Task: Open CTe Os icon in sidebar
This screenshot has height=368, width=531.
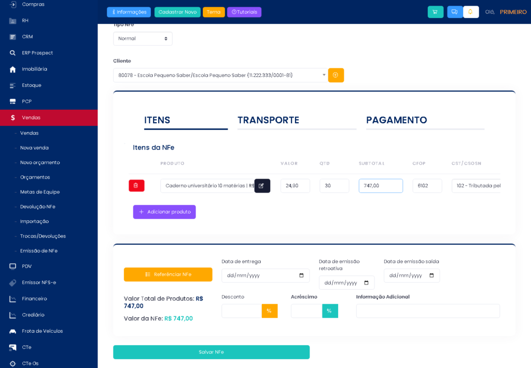Action: (x=12, y=364)
